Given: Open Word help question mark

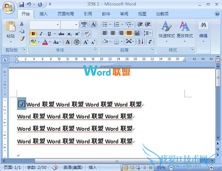Looking at the screenshot, I should click(217, 14).
